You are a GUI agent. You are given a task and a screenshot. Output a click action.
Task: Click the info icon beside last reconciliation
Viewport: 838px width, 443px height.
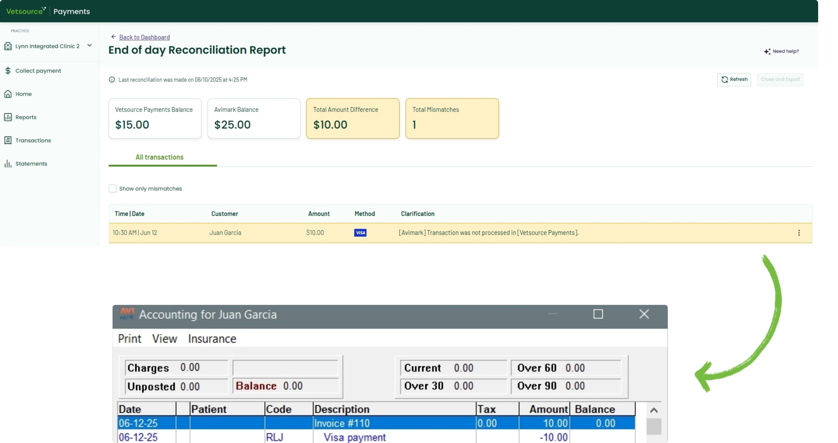pyautogui.click(x=112, y=79)
